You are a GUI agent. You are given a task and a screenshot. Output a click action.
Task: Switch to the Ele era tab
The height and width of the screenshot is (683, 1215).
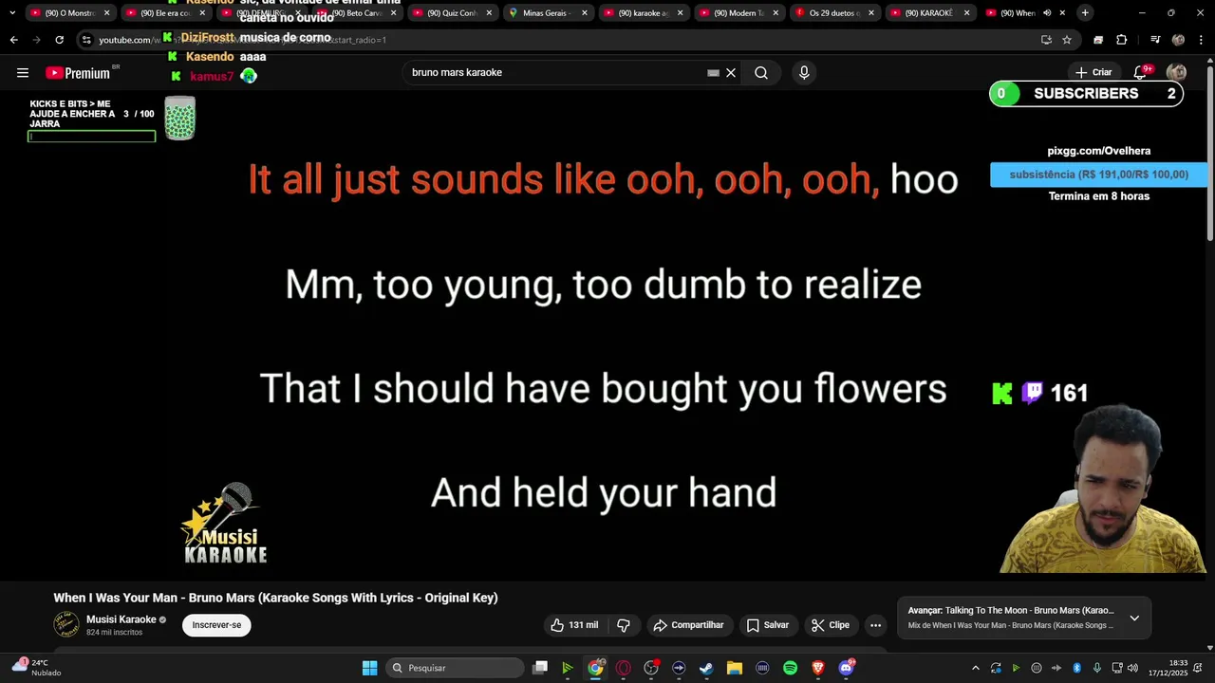click(x=164, y=13)
